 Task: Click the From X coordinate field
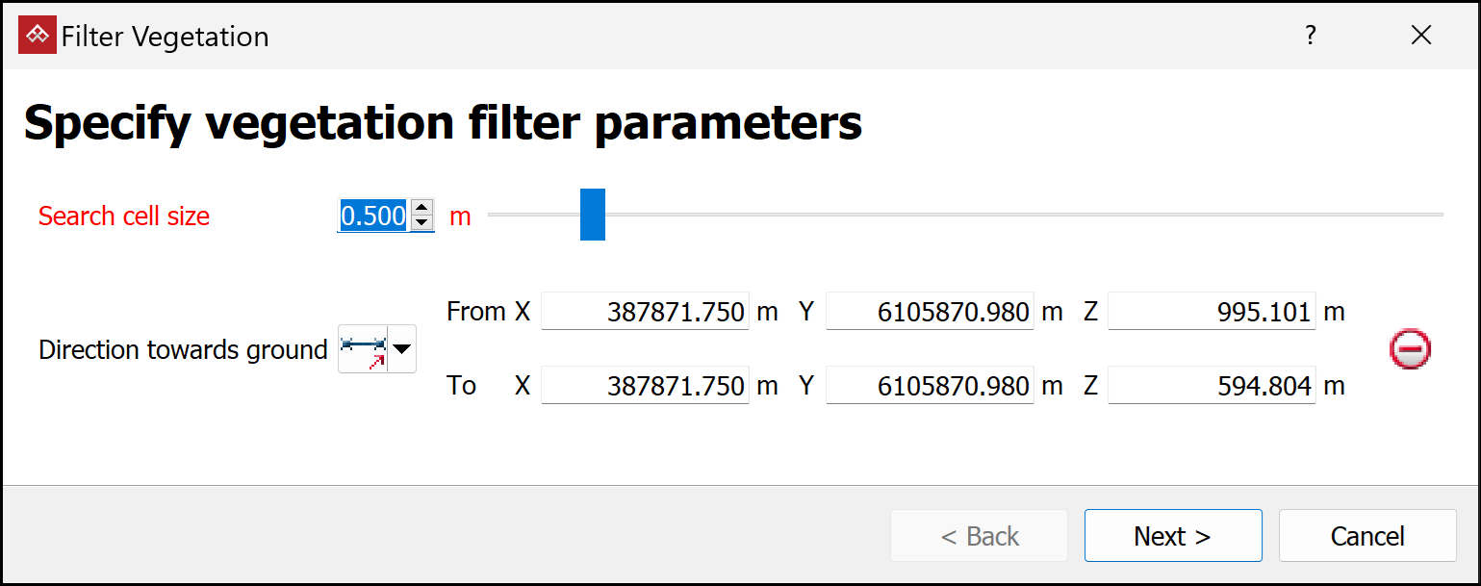(645, 312)
